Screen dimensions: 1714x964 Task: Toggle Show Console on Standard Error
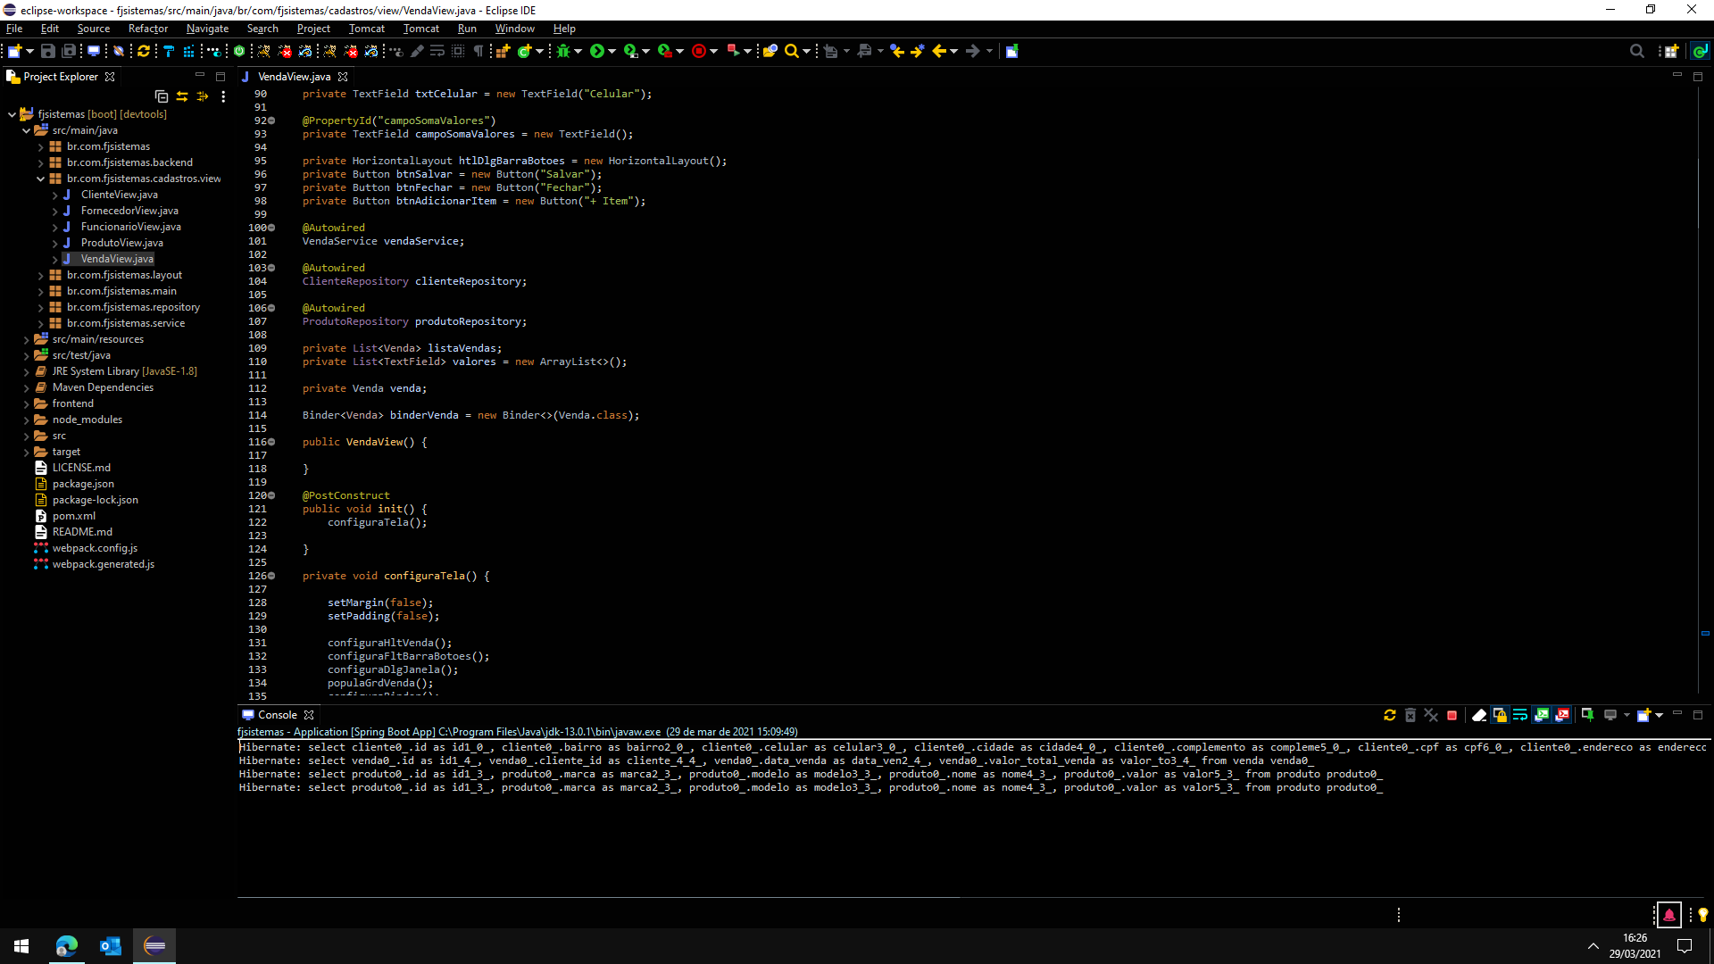(1562, 715)
